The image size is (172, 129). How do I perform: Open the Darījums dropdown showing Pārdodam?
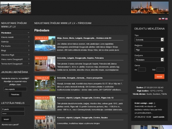pyautogui.click(x=149, y=60)
